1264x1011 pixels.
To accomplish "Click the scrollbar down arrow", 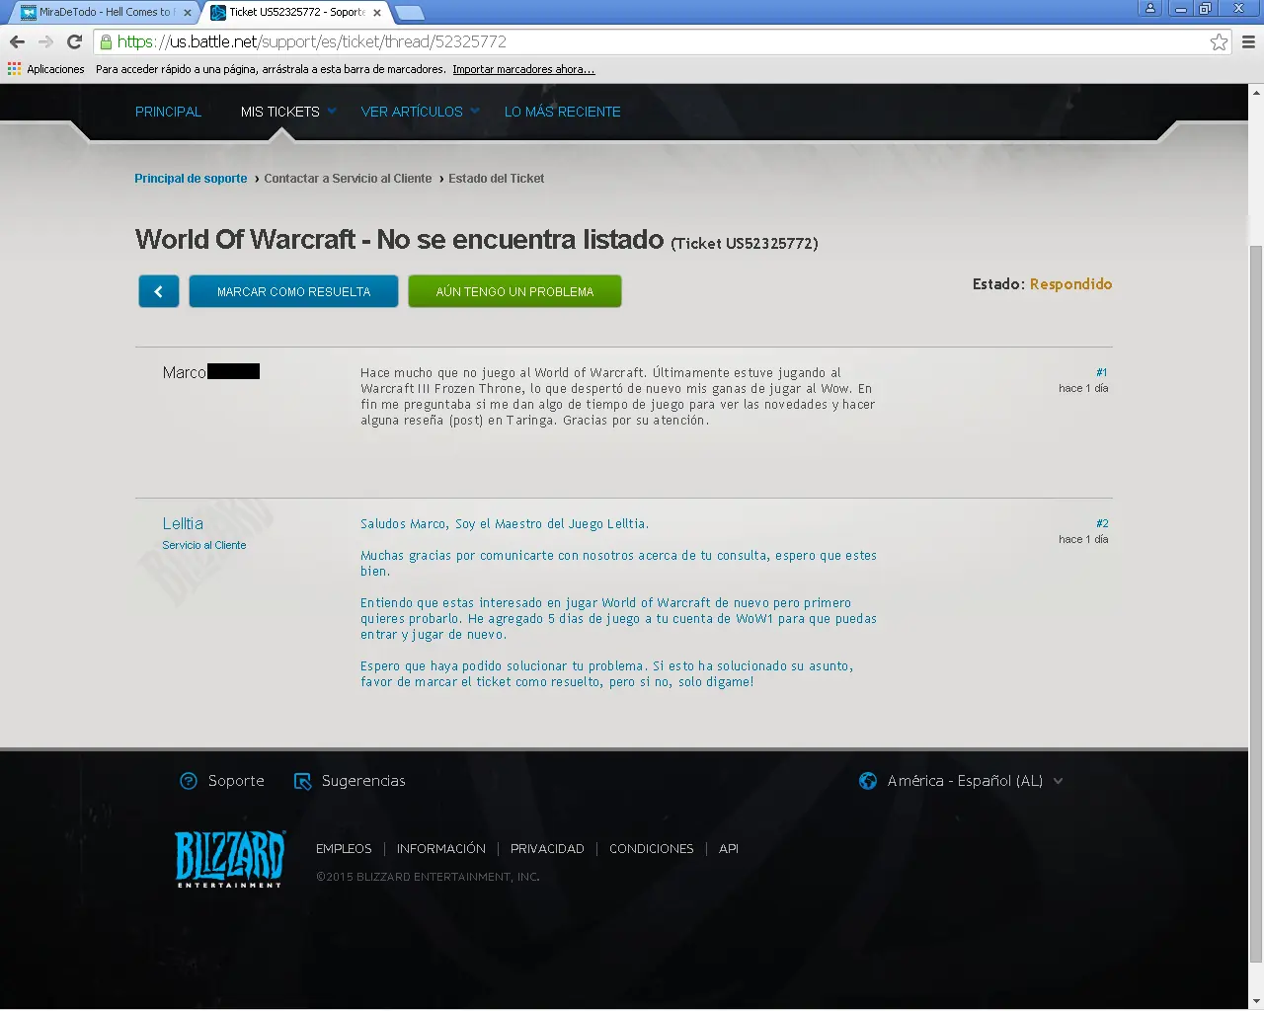I will coord(1256,1001).
